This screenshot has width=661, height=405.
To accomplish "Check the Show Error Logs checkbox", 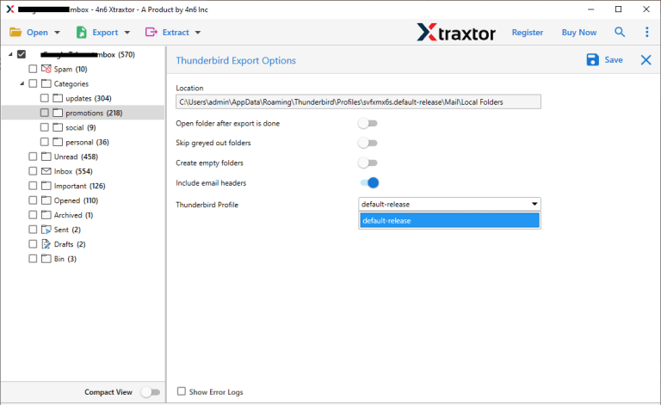I will (x=182, y=391).
